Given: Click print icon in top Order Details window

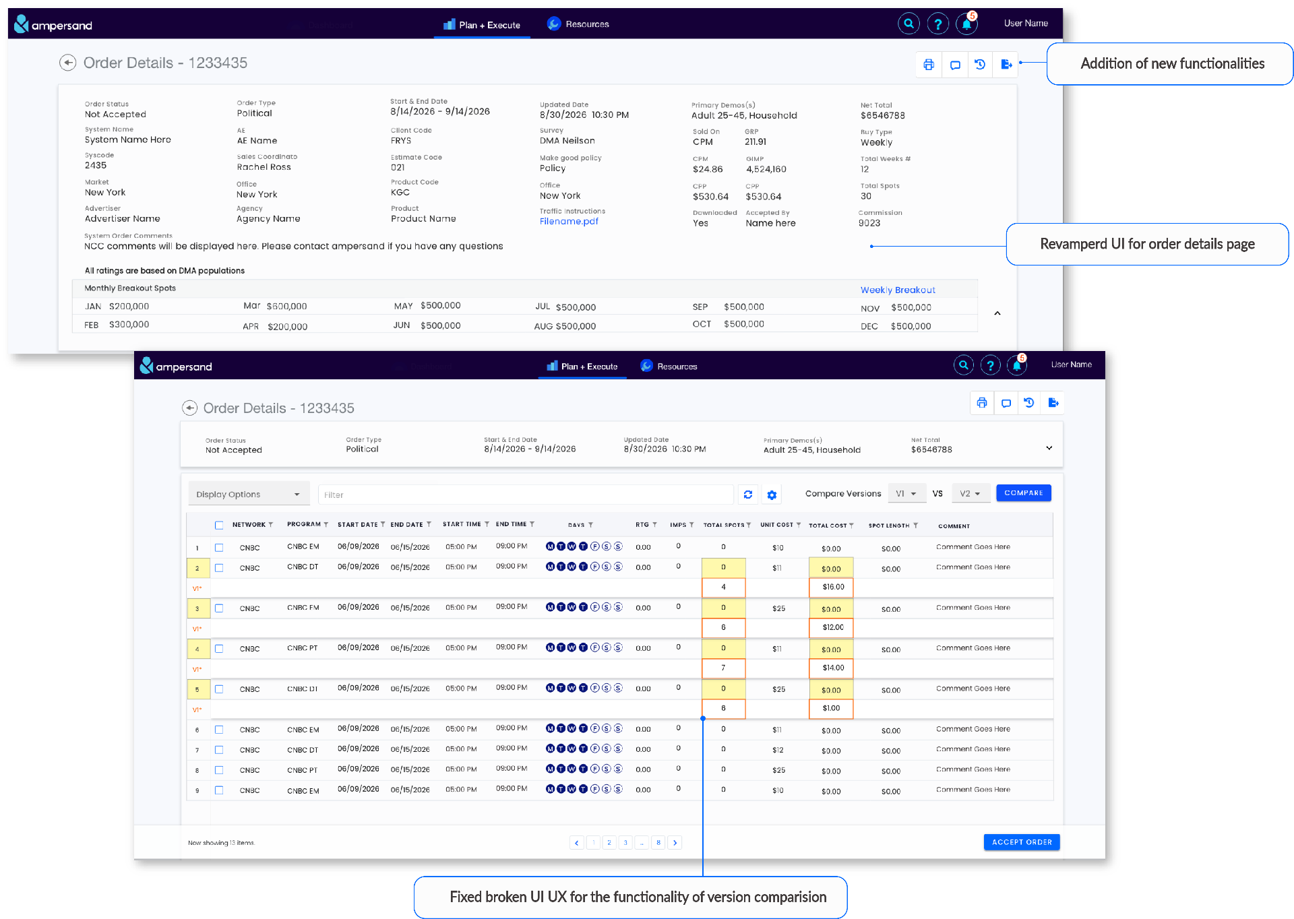Looking at the screenshot, I should pos(929,65).
